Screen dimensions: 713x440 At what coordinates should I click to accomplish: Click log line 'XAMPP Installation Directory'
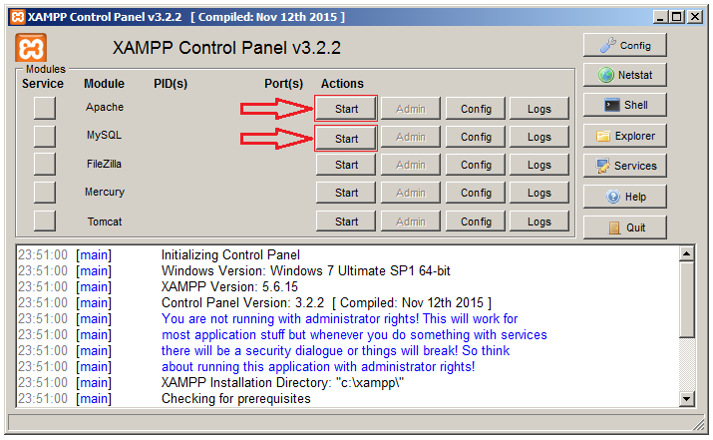pos(282,383)
